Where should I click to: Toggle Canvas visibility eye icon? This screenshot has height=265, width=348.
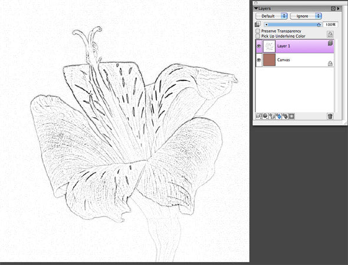[259, 60]
